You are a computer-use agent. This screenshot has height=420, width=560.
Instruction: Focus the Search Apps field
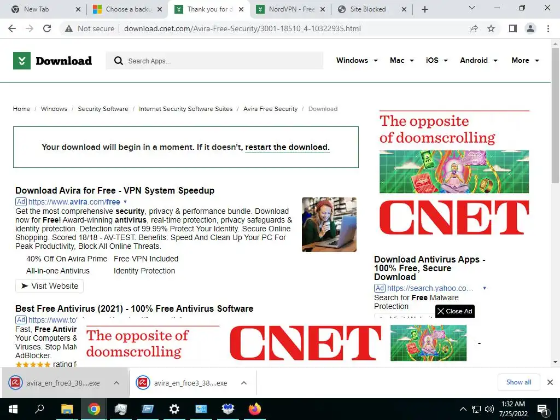[x=214, y=61]
